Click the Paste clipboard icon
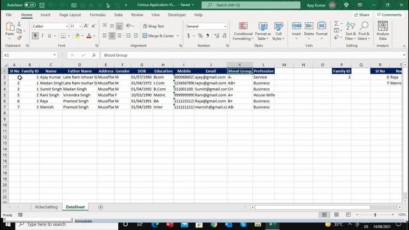The width and height of the screenshot is (409, 230). [10, 26]
